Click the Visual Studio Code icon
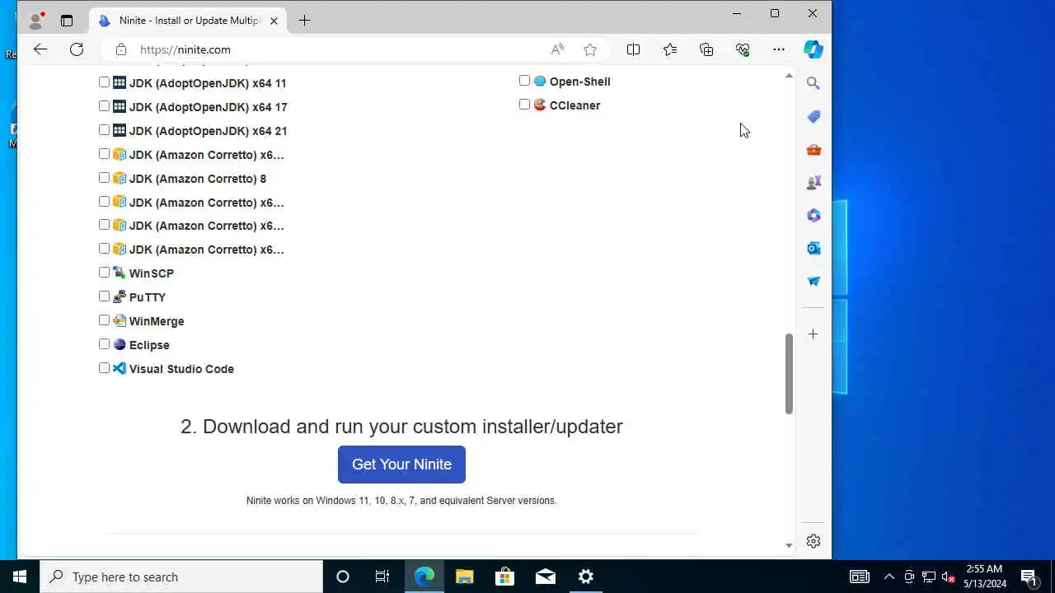 coord(120,368)
